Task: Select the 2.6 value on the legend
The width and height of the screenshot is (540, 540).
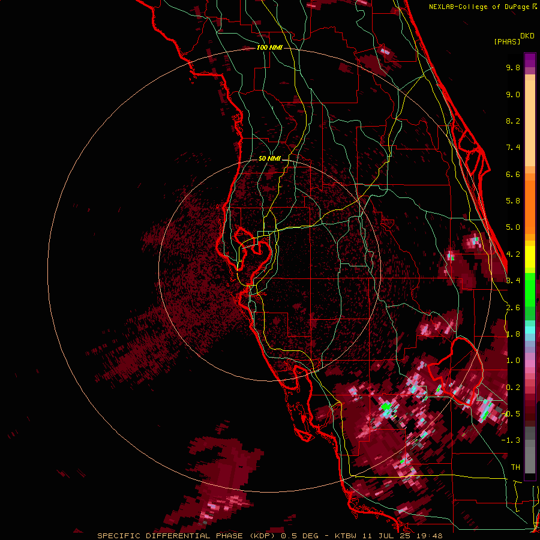Action: [513, 308]
